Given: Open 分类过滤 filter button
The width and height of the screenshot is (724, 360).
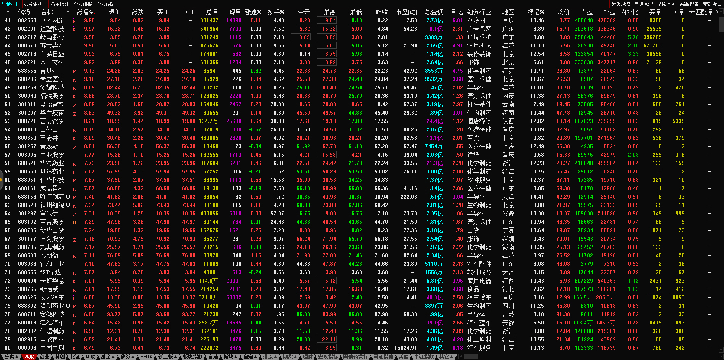Looking at the screenshot, I should (x=620, y=4).
